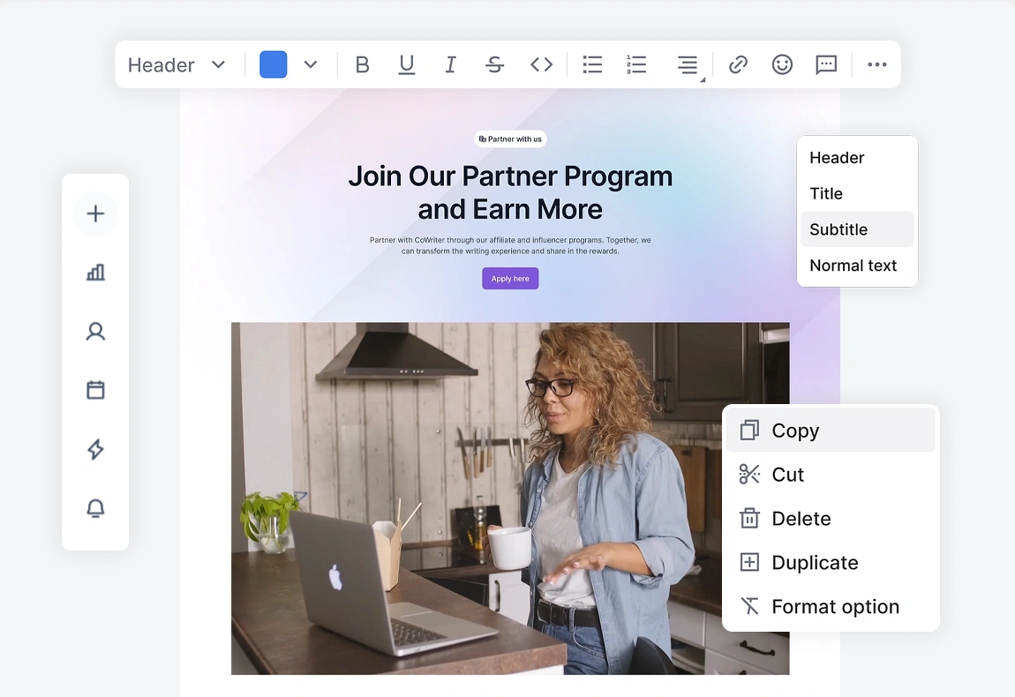1015x697 pixels.
Task: Apply underline formatting
Action: (406, 64)
